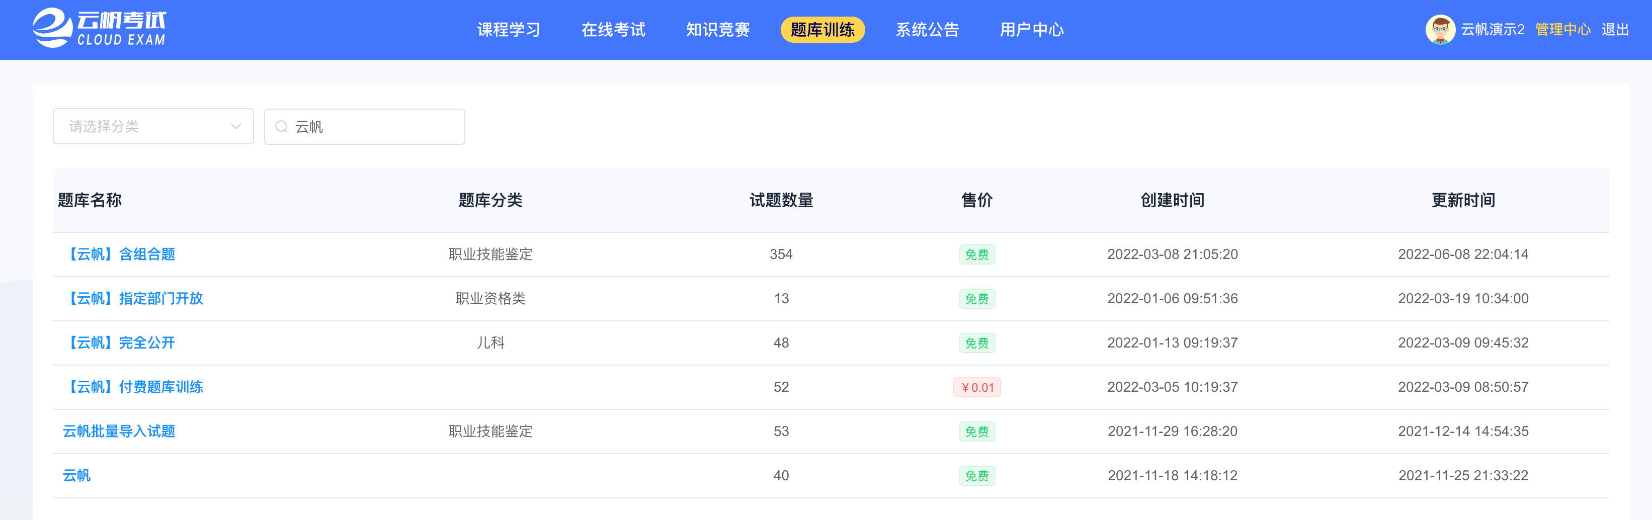Click the ¥0.01 price tag
This screenshot has width=1652, height=520.
(x=977, y=387)
